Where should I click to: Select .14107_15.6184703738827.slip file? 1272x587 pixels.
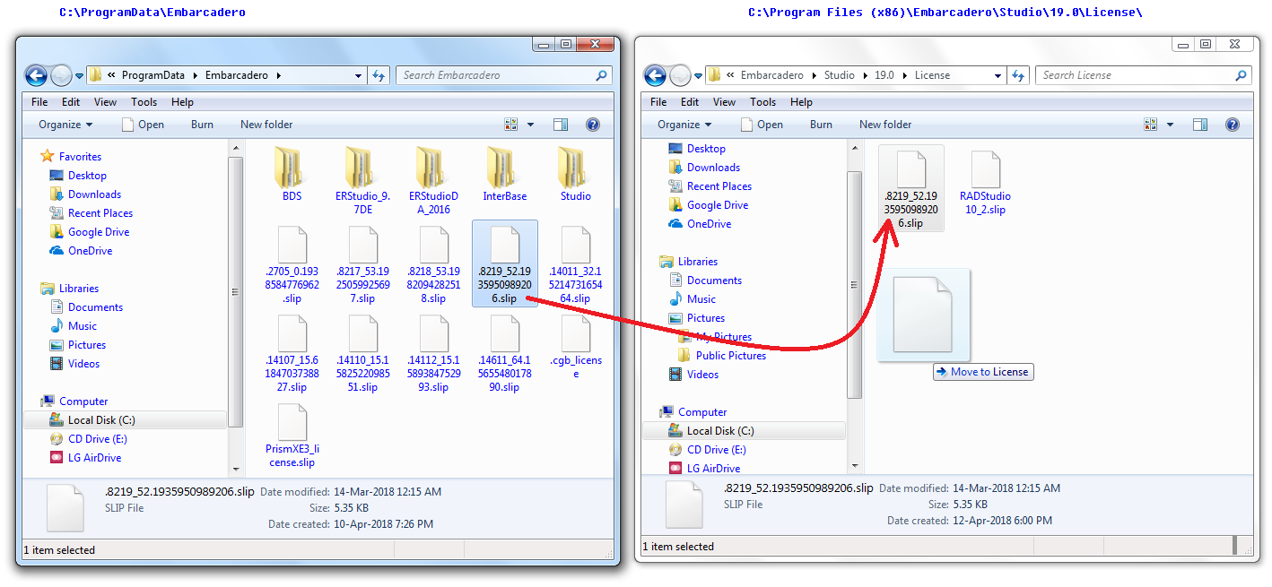(x=292, y=354)
